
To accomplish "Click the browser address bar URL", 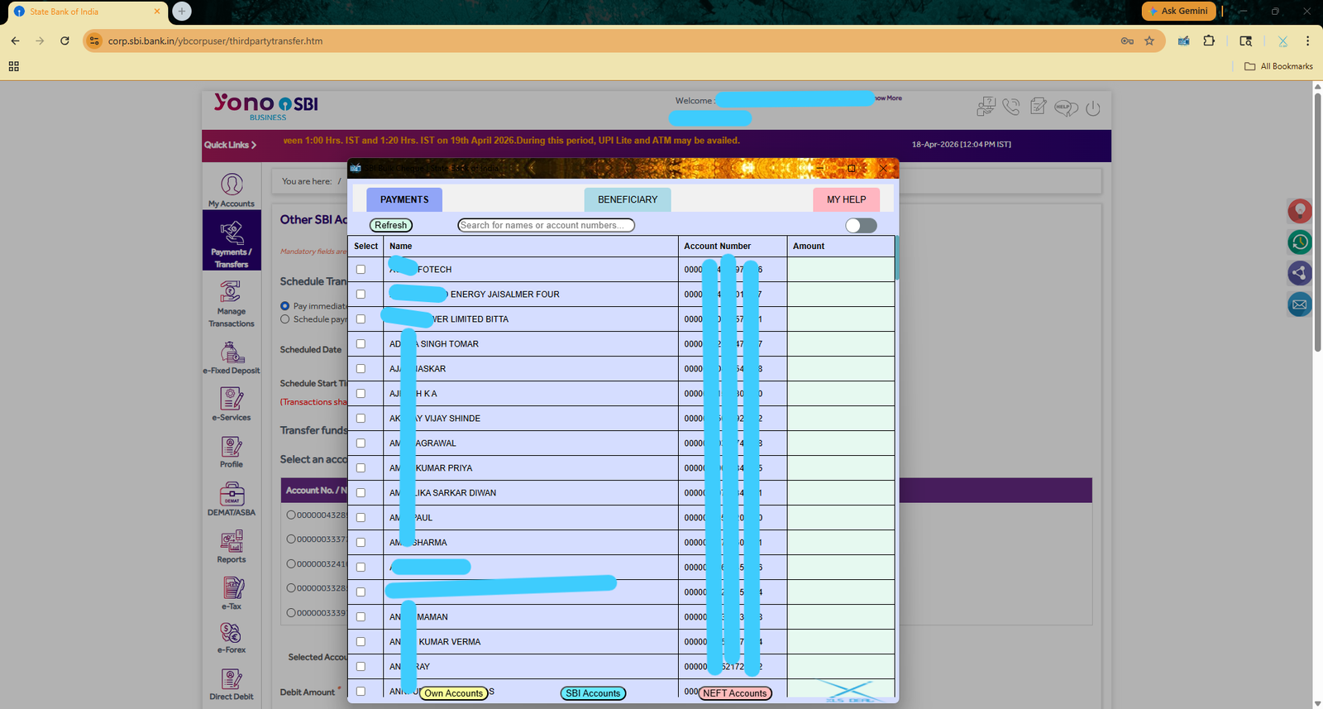I will click(215, 41).
